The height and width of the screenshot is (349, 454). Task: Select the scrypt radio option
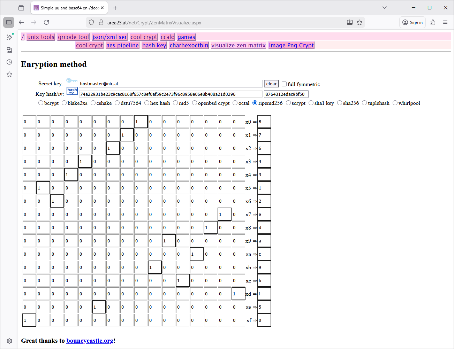tap(288, 103)
